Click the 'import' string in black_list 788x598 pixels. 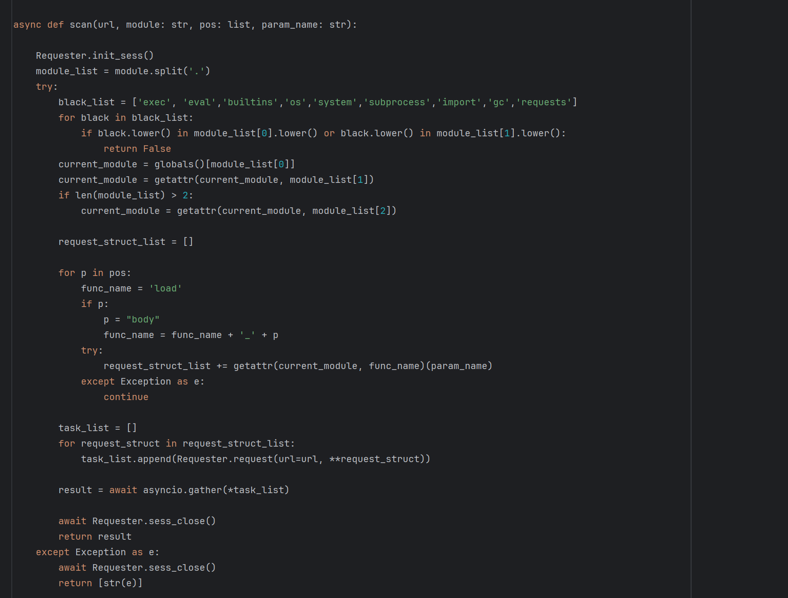pyautogui.click(x=459, y=102)
